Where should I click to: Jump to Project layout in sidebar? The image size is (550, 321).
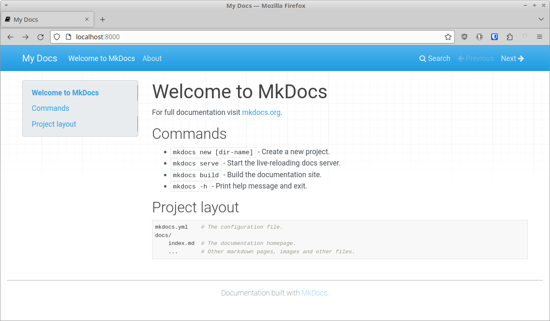coord(54,124)
